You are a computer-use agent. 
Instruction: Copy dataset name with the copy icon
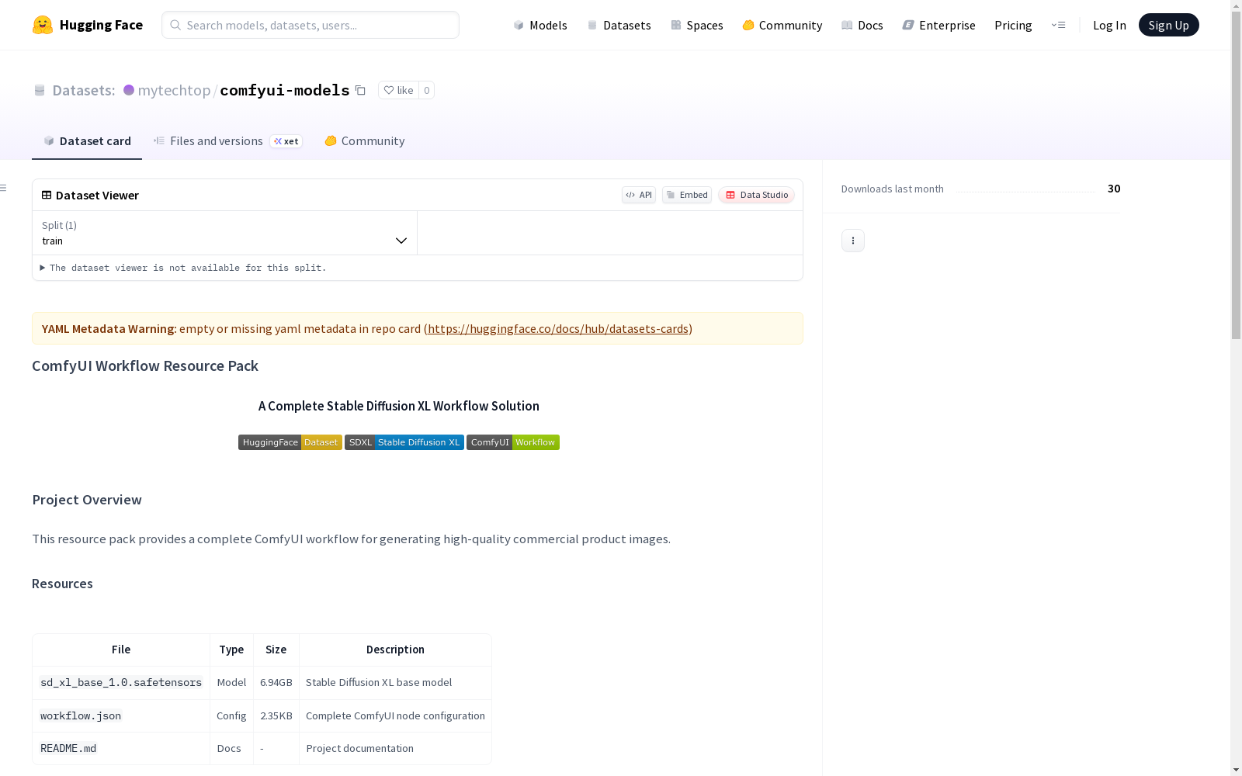(x=360, y=90)
